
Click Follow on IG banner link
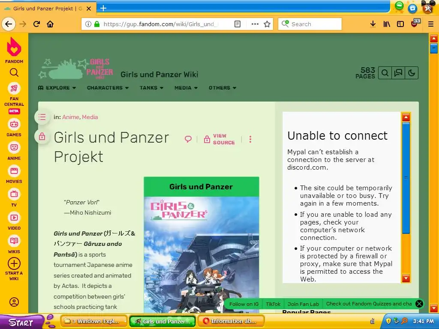(244, 304)
